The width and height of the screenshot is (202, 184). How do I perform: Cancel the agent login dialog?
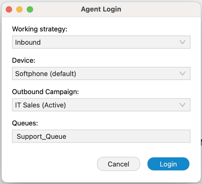(x=119, y=164)
